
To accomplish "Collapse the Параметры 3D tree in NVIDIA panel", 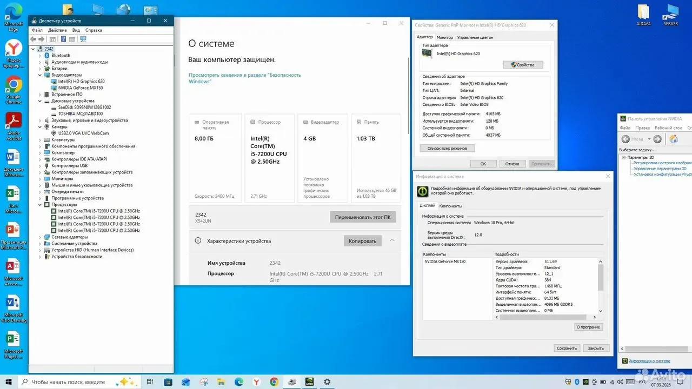I will pos(623,157).
